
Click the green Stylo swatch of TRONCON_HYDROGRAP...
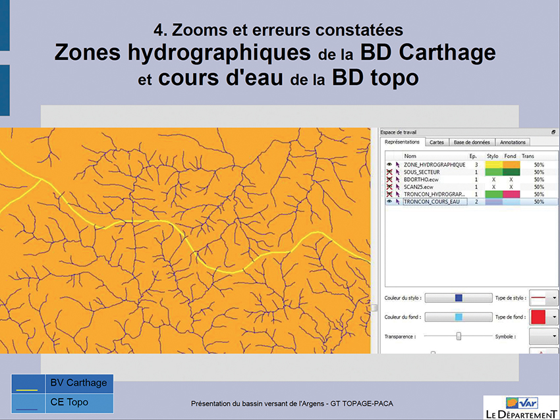pyautogui.click(x=494, y=194)
